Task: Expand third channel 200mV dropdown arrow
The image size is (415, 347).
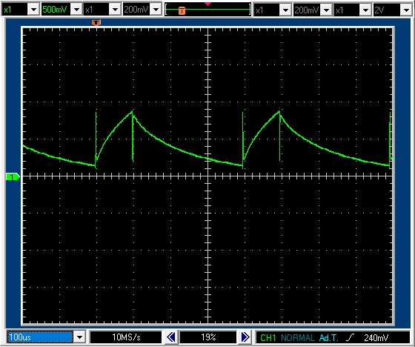Action: [x=326, y=10]
